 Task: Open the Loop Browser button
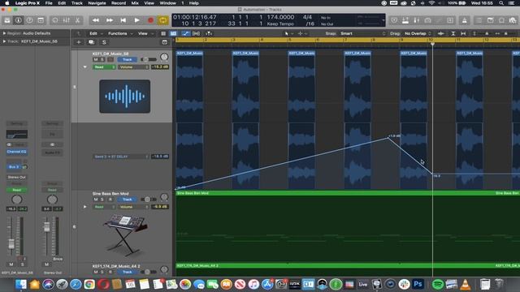pyautogui.click(x=502, y=20)
